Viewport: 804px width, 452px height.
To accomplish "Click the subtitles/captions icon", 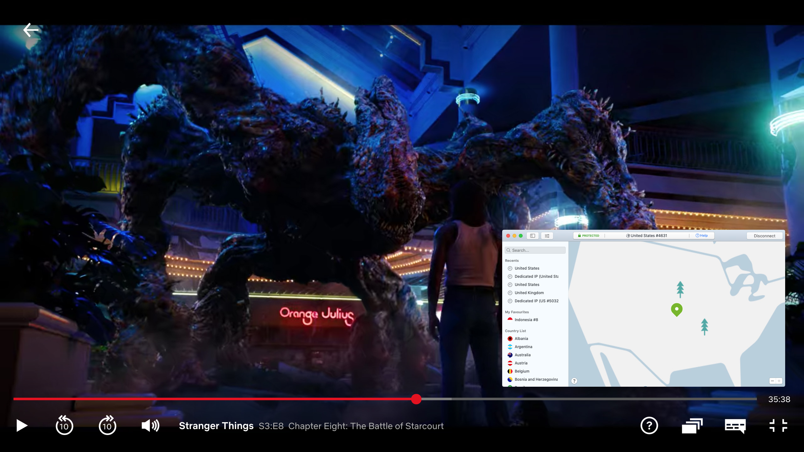I will point(734,425).
